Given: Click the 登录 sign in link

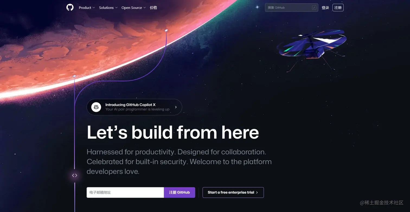Looking at the screenshot, I should tap(325, 8).
